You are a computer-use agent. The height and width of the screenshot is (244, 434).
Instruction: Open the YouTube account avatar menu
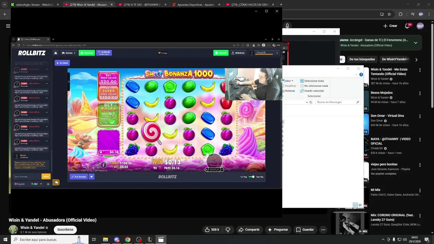(x=420, y=26)
